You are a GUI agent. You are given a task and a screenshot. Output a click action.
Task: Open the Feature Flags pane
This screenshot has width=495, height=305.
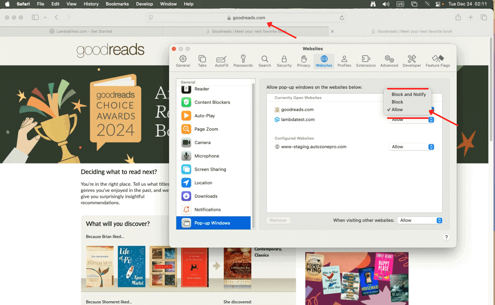pos(437,61)
